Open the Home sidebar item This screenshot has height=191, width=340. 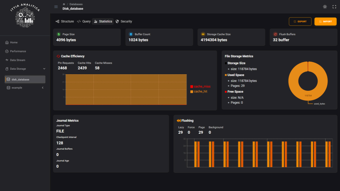13,42
